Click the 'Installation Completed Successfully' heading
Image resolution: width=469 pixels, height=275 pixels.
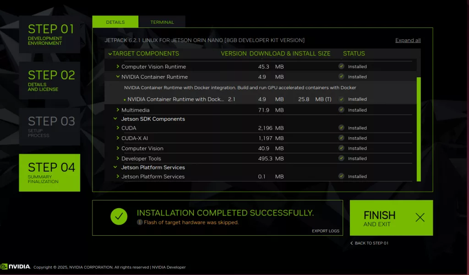click(x=225, y=213)
